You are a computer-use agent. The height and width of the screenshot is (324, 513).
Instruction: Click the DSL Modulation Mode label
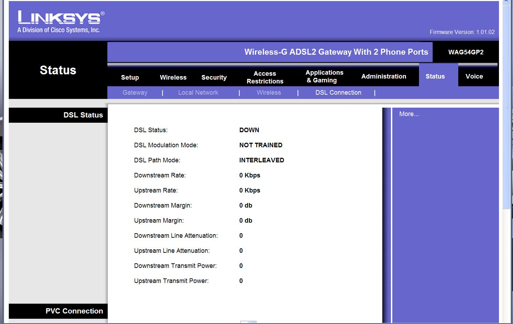[x=166, y=145]
